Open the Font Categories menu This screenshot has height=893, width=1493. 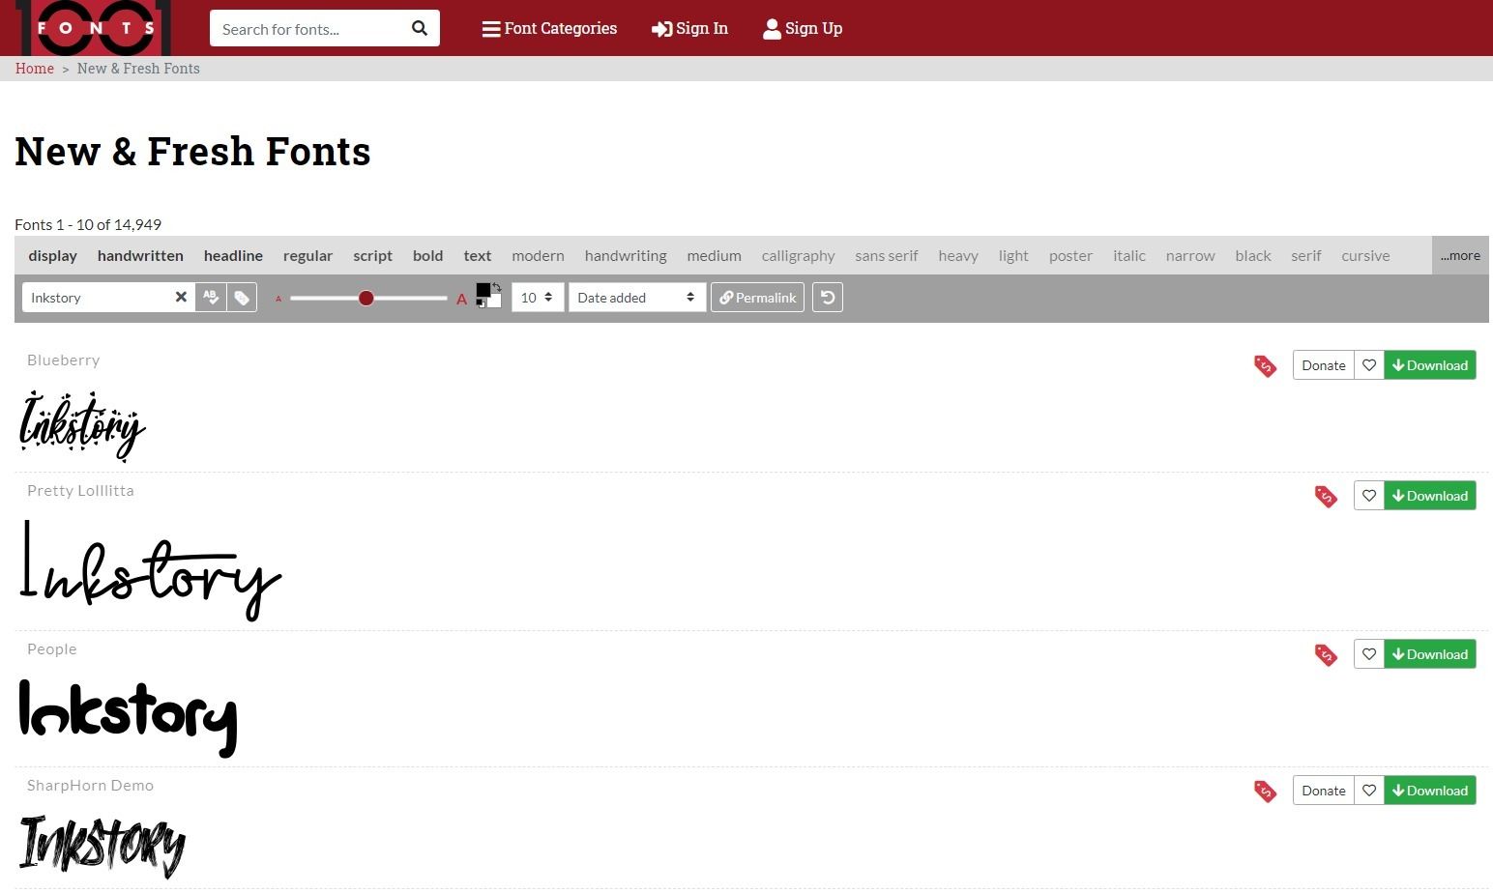(x=549, y=29)
